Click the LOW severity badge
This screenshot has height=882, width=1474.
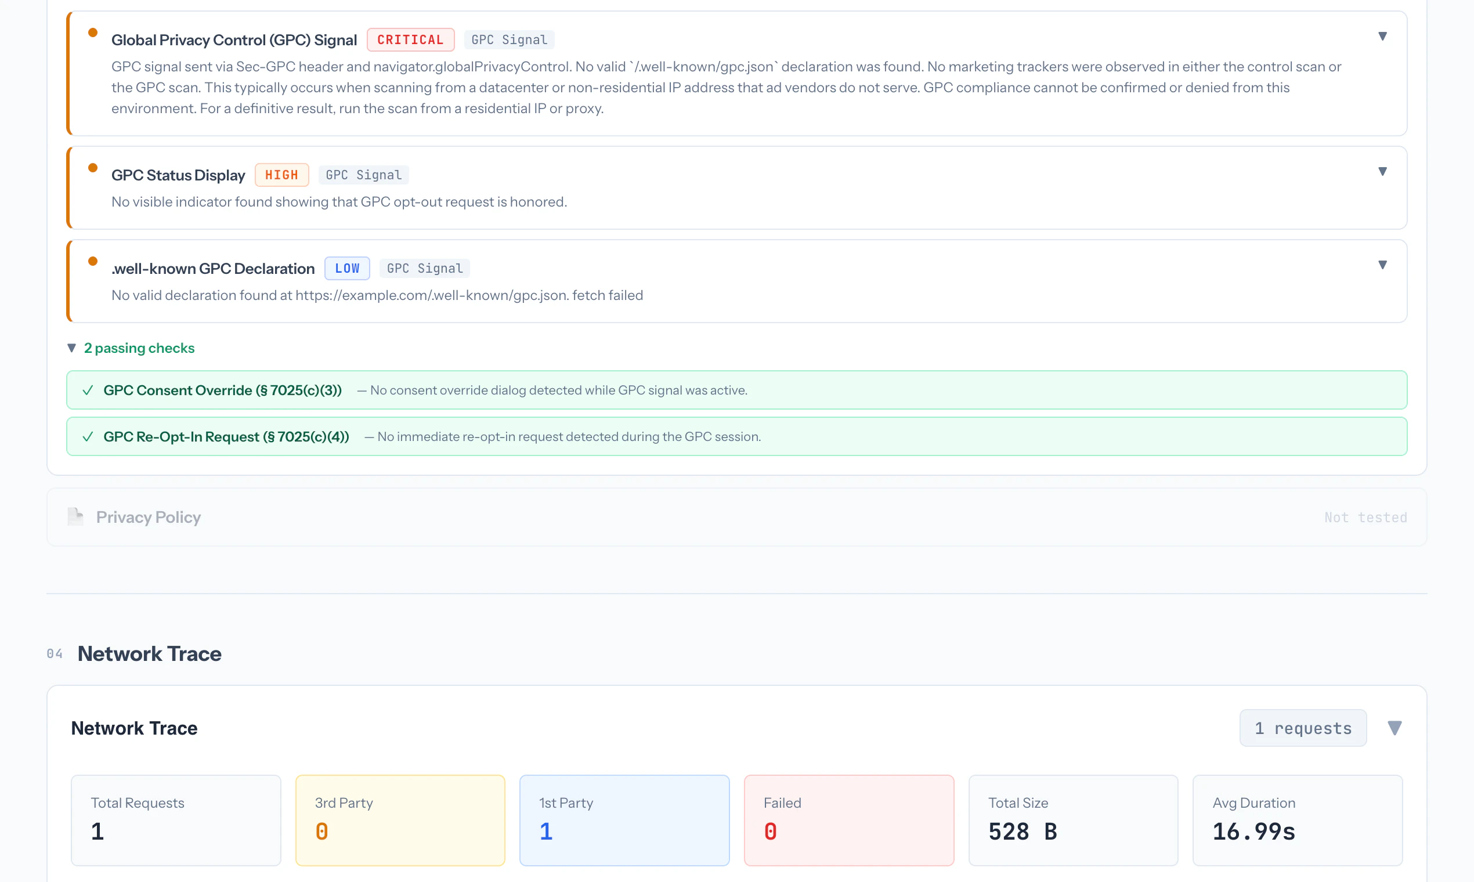[347, 268]
